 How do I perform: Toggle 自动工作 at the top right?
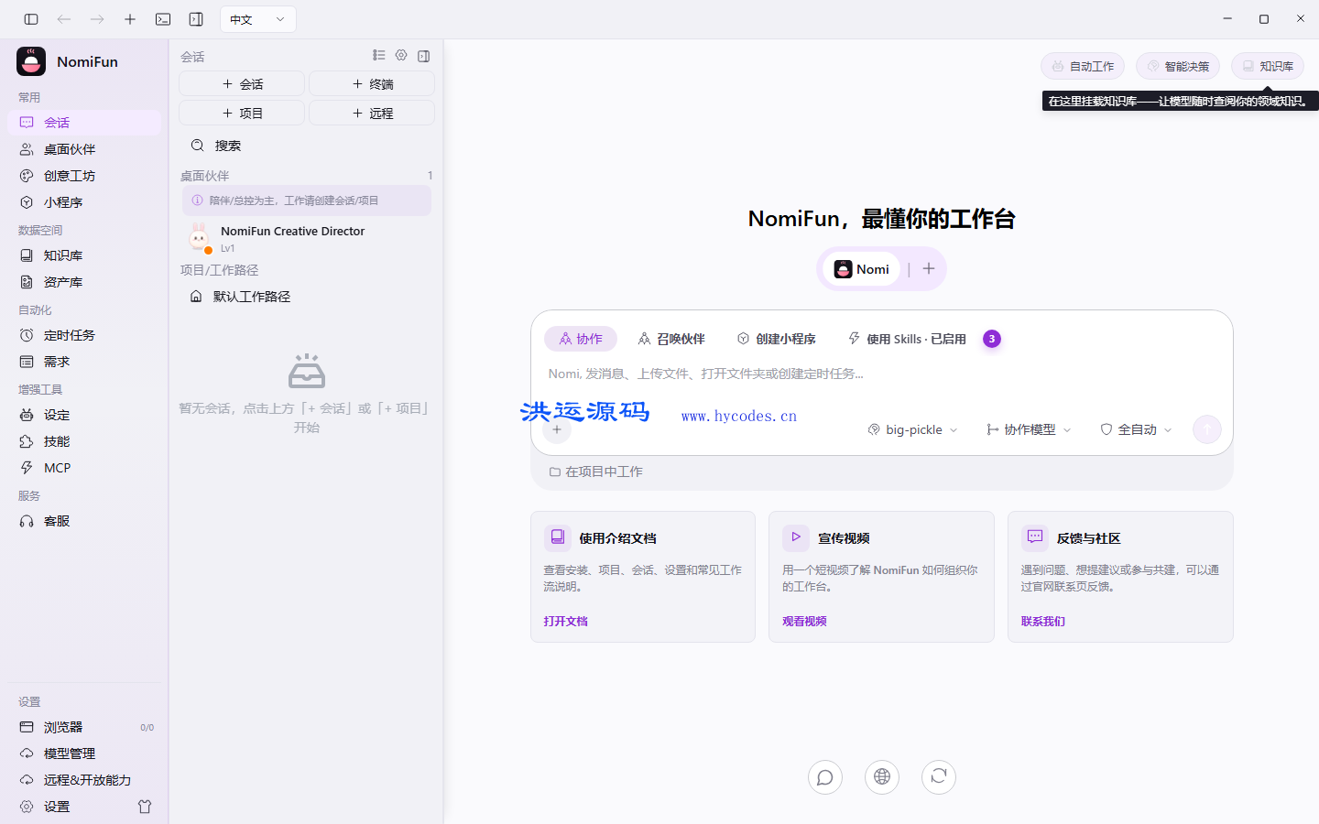tap(1083, 66)
